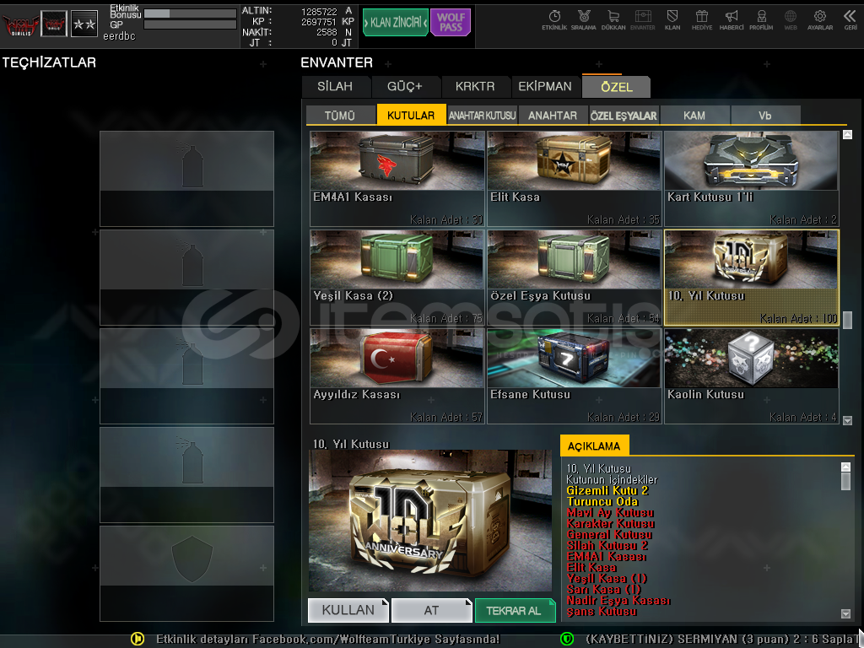Screen dimensions: 864x648
Task: Open the Web globe icon
Action: point(791,19)
